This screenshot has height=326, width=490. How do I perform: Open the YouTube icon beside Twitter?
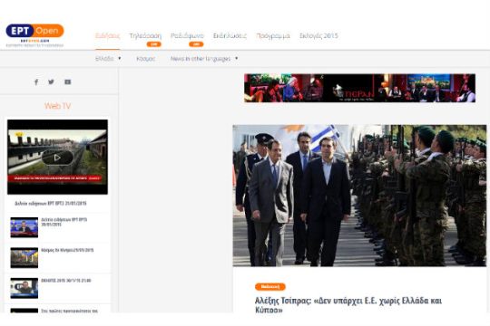pyautogui.click(x=67, y=81)
